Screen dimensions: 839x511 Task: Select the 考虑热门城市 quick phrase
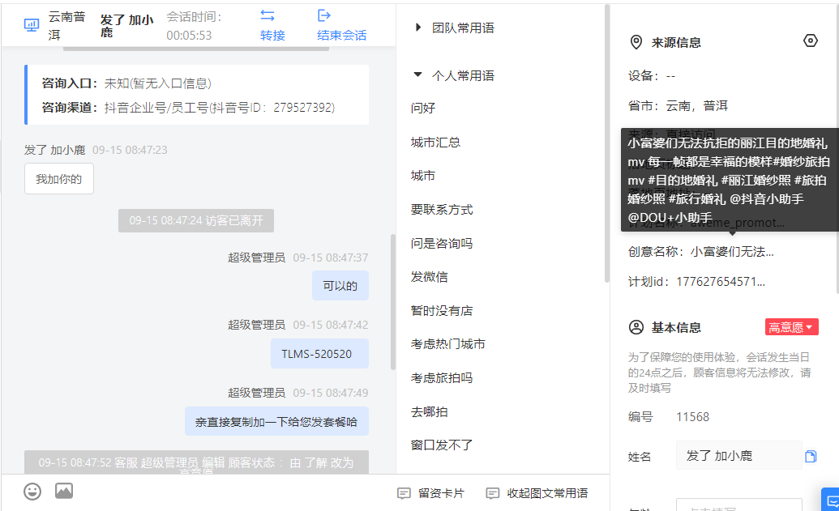click(x=447, y=344)
